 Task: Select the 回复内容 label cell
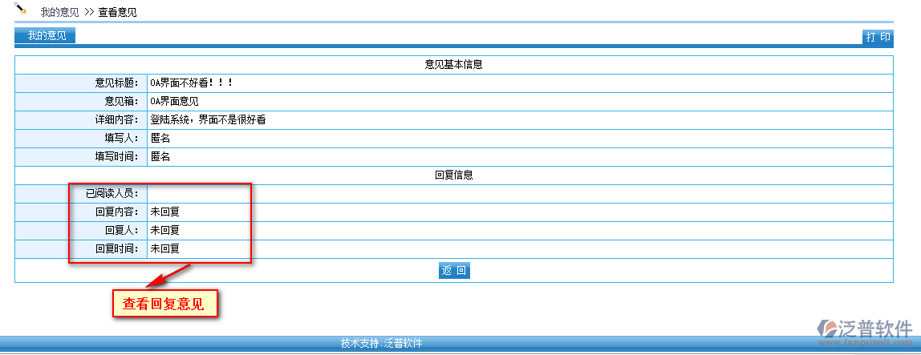point(81,212)
